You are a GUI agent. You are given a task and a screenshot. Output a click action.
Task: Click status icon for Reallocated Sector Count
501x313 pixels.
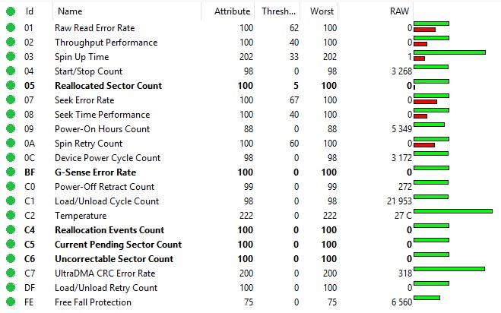pyautogui.click(x=10, y=86)
